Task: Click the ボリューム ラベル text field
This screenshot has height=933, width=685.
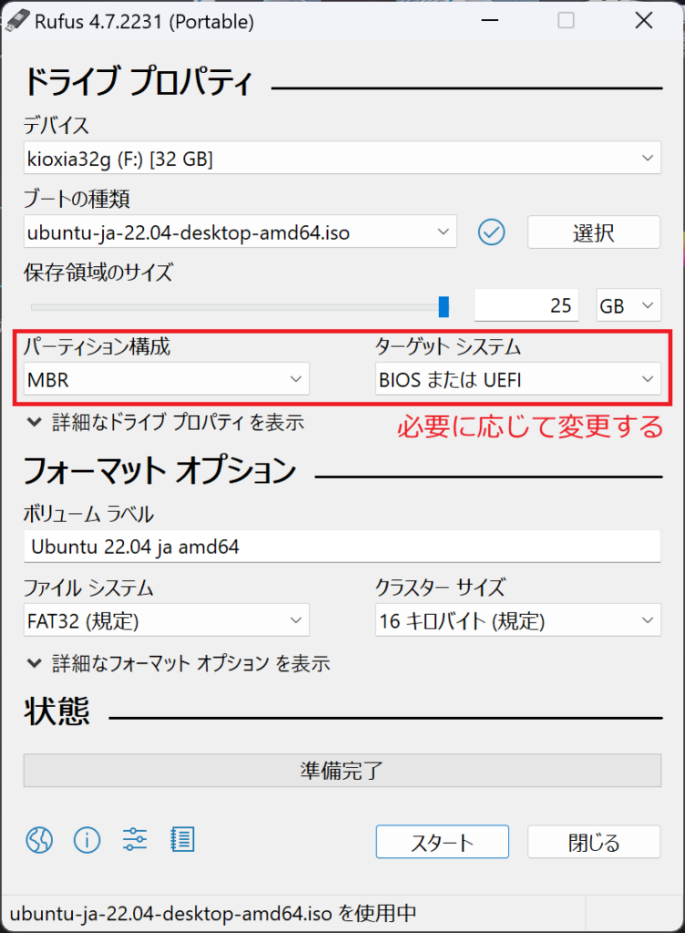Action: (342, 547)
